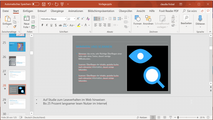The height and width of the screenshot is (120, 213).
Task: Click the Formen shapes icon
Action: pyautogui.click(x=137, y=18)
